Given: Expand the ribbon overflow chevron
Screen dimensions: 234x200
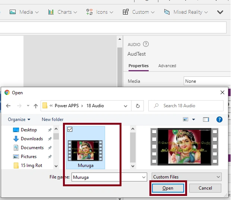Looking at the screenshot, I should pyautogui.click(x=220, y=12).
